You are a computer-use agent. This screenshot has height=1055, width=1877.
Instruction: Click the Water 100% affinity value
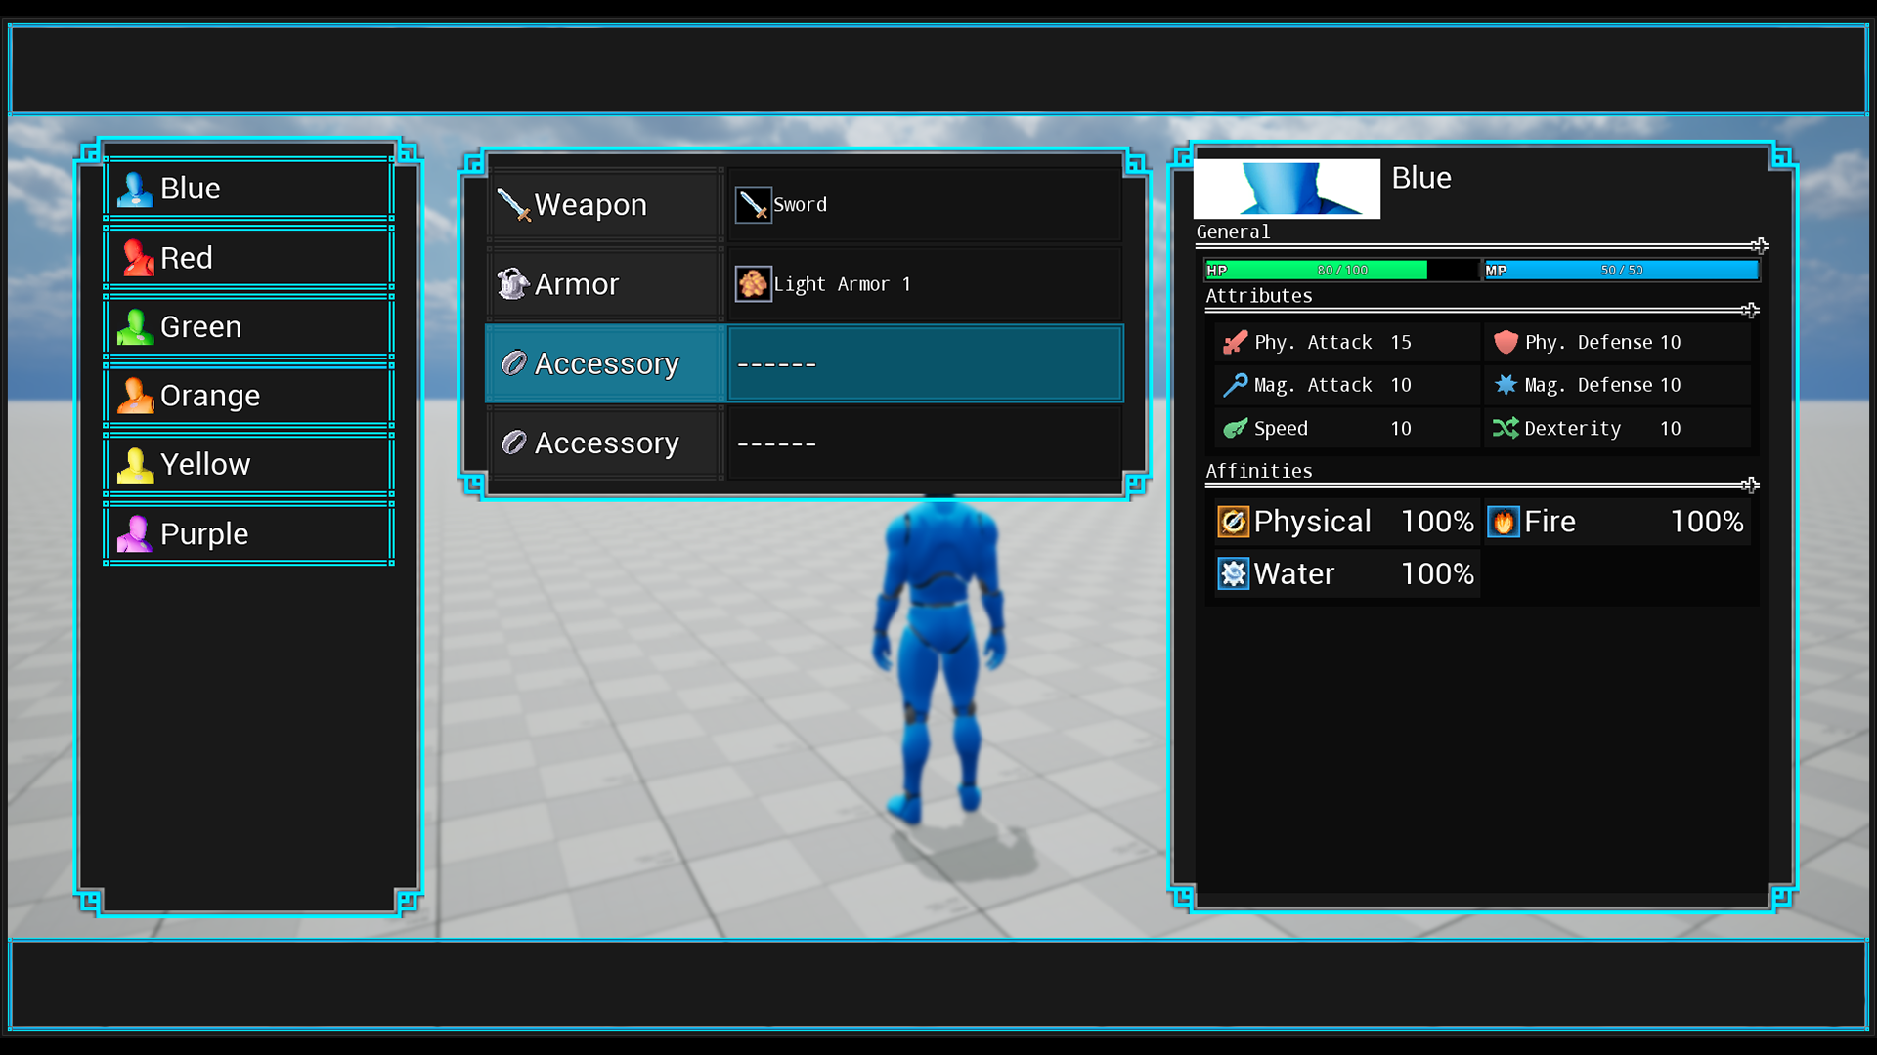(1437, 573)
